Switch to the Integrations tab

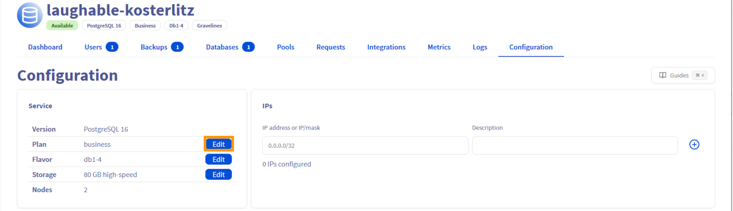(386, 47)
